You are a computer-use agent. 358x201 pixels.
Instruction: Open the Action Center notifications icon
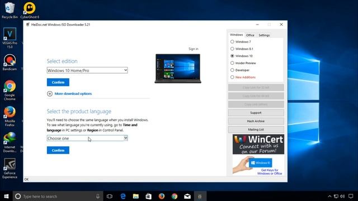point(351,196)
